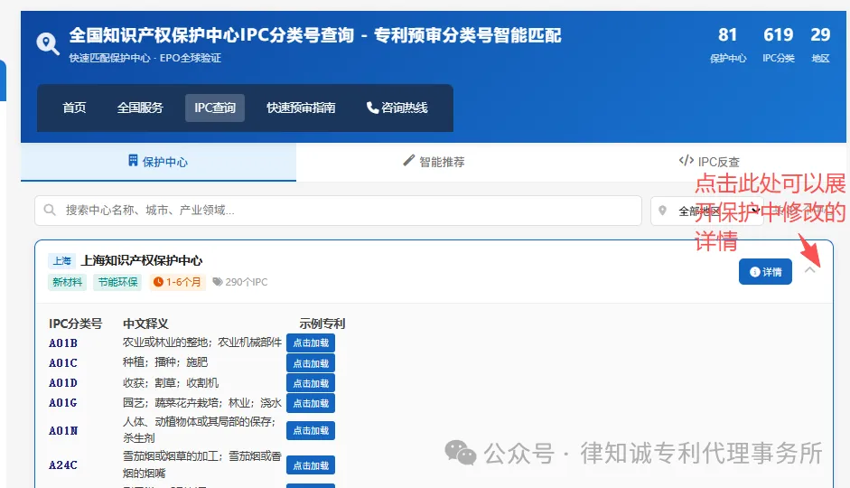
Task: Click the map search logo icon in header
Action: click(48, 43)
